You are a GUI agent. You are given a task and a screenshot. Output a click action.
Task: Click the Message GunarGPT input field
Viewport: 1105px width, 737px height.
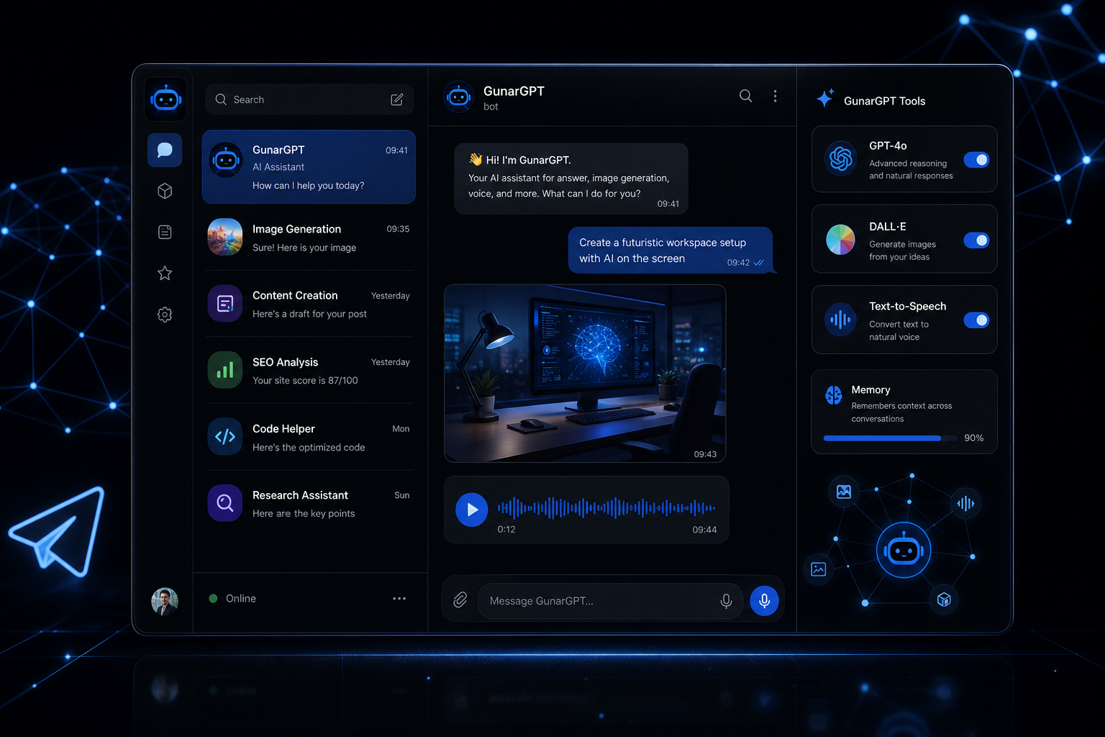click(x=610, y=601)
